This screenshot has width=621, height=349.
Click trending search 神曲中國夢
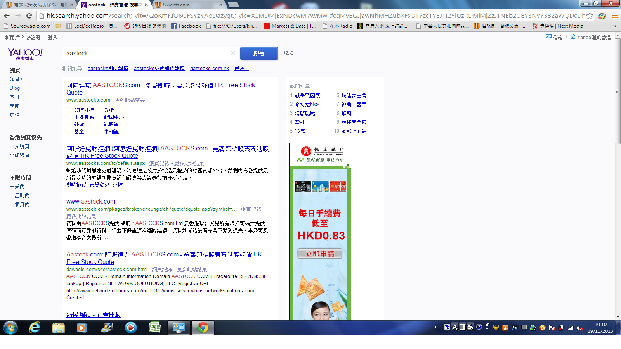pyautogui.click(x=354, y=104)
